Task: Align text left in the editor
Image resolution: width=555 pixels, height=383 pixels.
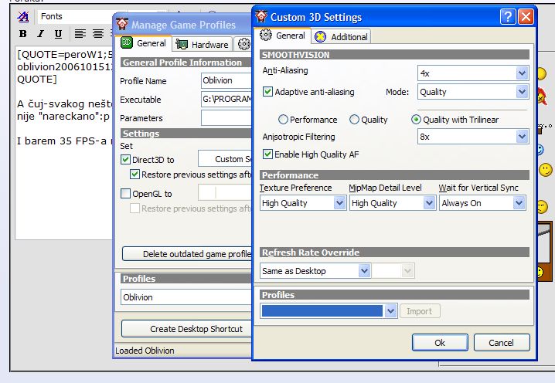Action: [x=80, y=34]
